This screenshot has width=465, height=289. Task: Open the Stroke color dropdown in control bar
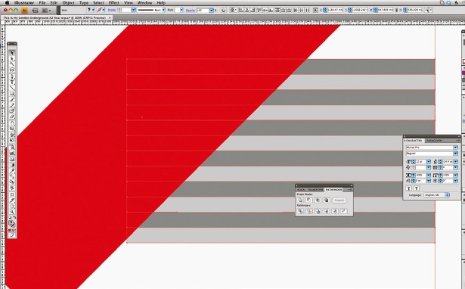pos(103,10)
